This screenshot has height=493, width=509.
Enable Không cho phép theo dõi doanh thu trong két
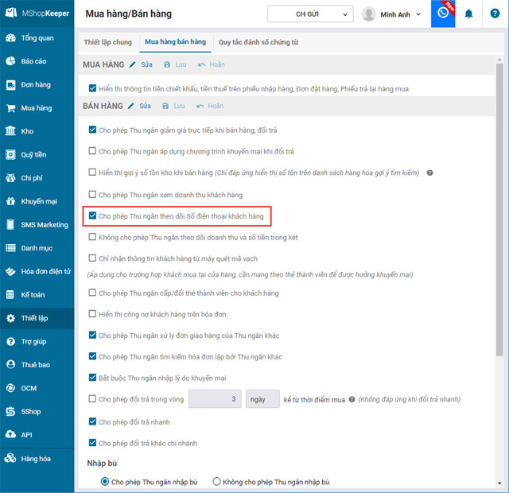(92, 237)
